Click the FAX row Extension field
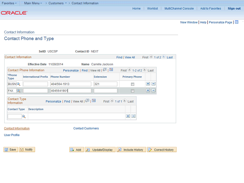The width and height of the screenshot is (244, 183). 106,91
